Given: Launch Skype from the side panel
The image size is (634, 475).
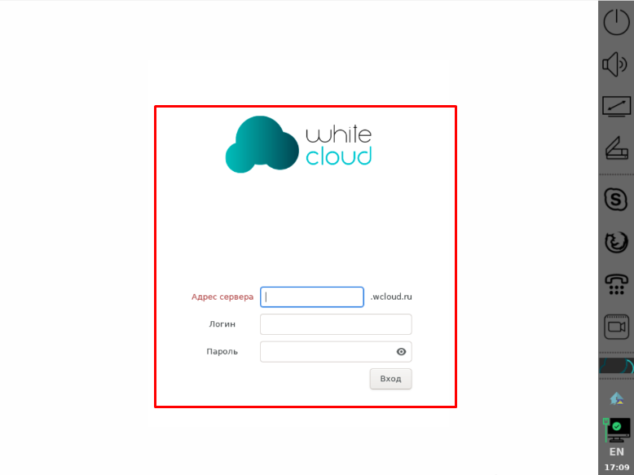Looking at the screenshot, I should [x=616, y=198].
